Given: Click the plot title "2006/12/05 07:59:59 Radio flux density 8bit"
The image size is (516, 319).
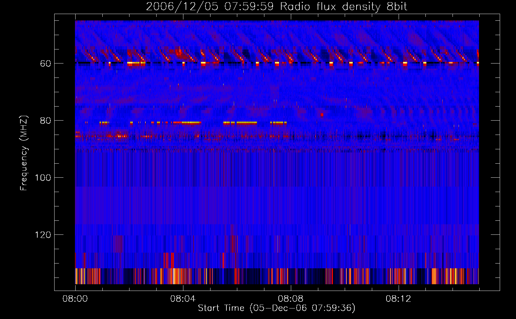Looking at the screenshot, I should click(276, 7).
